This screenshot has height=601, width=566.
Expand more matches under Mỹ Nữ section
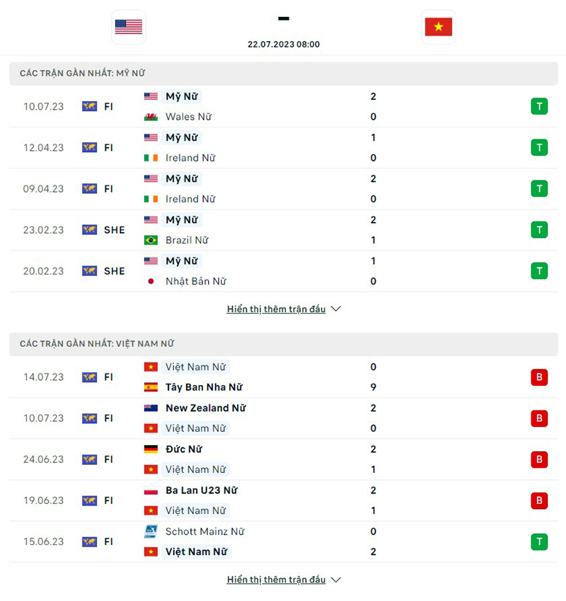point(277,309)
